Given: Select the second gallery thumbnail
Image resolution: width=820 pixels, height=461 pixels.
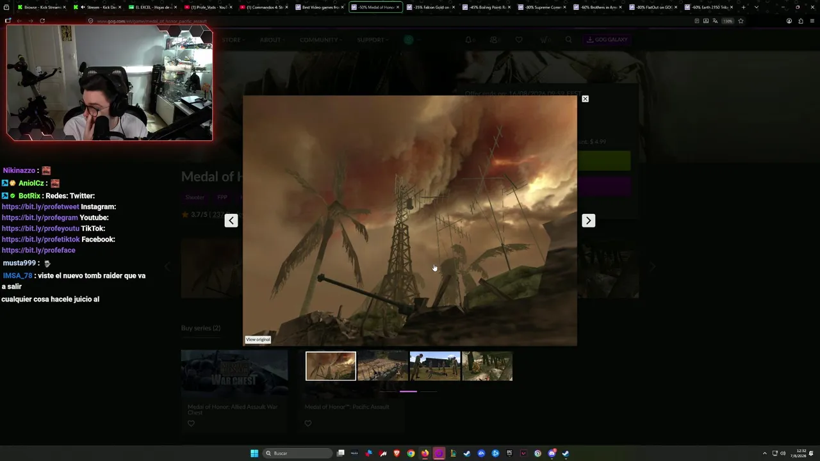Looking at the screenshot, I should coord(382,366).
